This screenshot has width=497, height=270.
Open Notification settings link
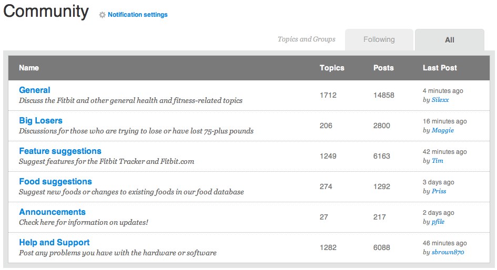[138, 15]
